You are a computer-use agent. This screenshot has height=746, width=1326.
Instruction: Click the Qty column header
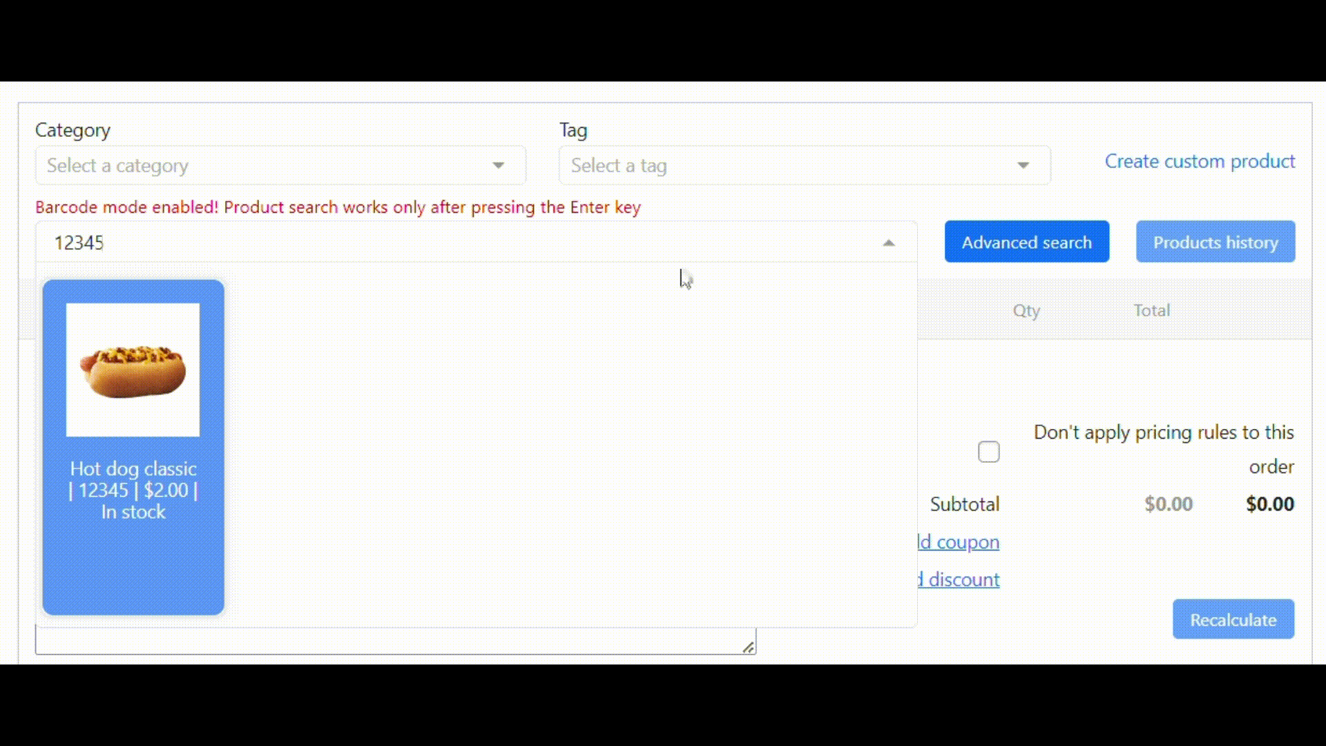tap(1026, 311)
